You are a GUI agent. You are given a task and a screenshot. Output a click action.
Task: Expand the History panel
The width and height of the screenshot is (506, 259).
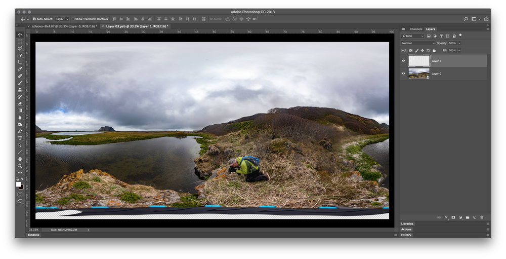click(x=406, y=235)
